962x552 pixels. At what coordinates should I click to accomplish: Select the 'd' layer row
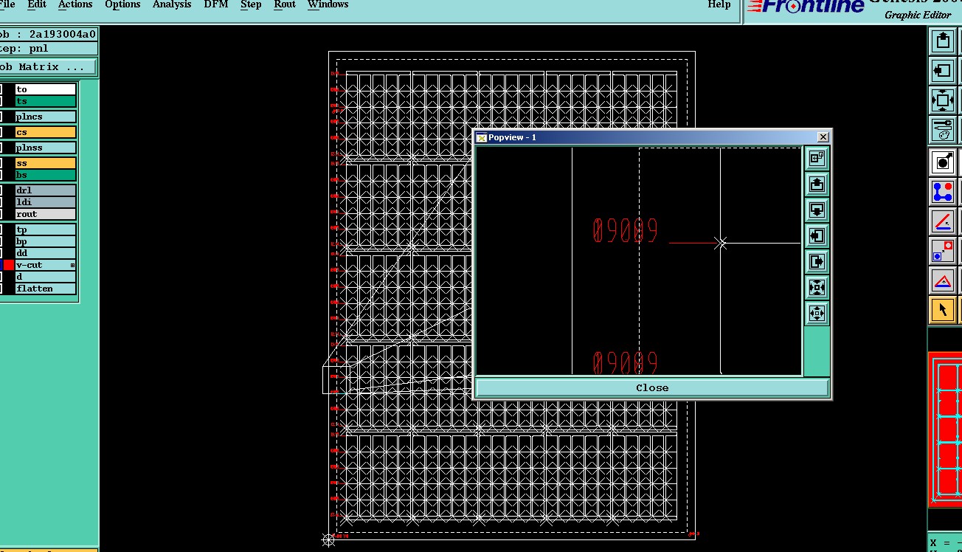(46, 277)
